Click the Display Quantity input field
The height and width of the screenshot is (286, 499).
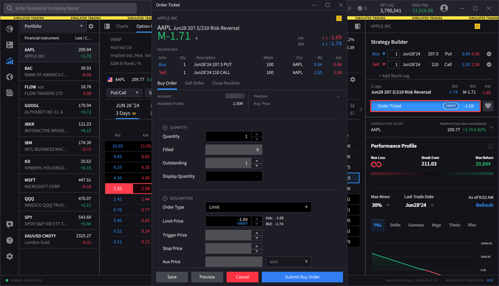click(234, 176)
